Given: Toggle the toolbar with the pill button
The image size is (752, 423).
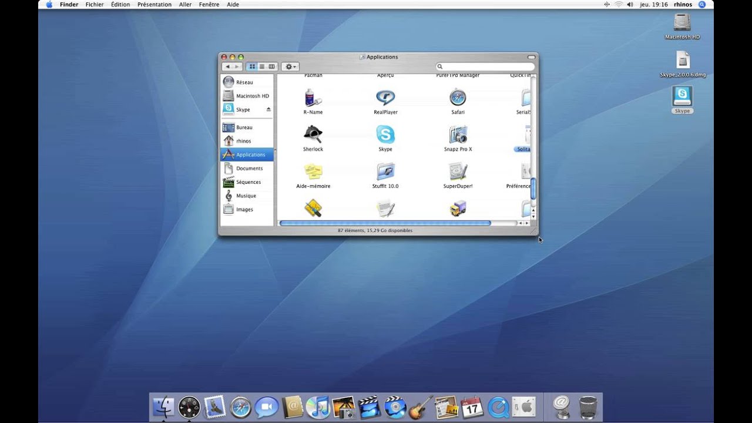Looking at the screenshot, I should pos(531,57).
